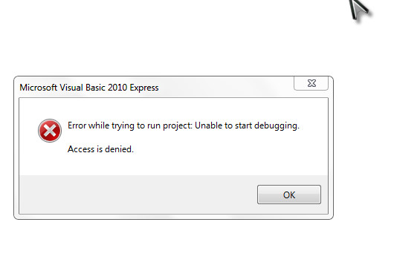Click the gray footer area left of OK

point(138,195)
